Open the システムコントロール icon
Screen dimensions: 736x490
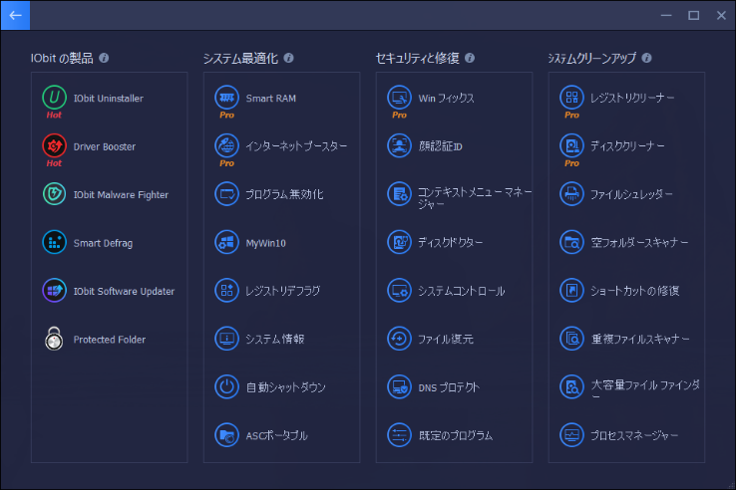400,290
